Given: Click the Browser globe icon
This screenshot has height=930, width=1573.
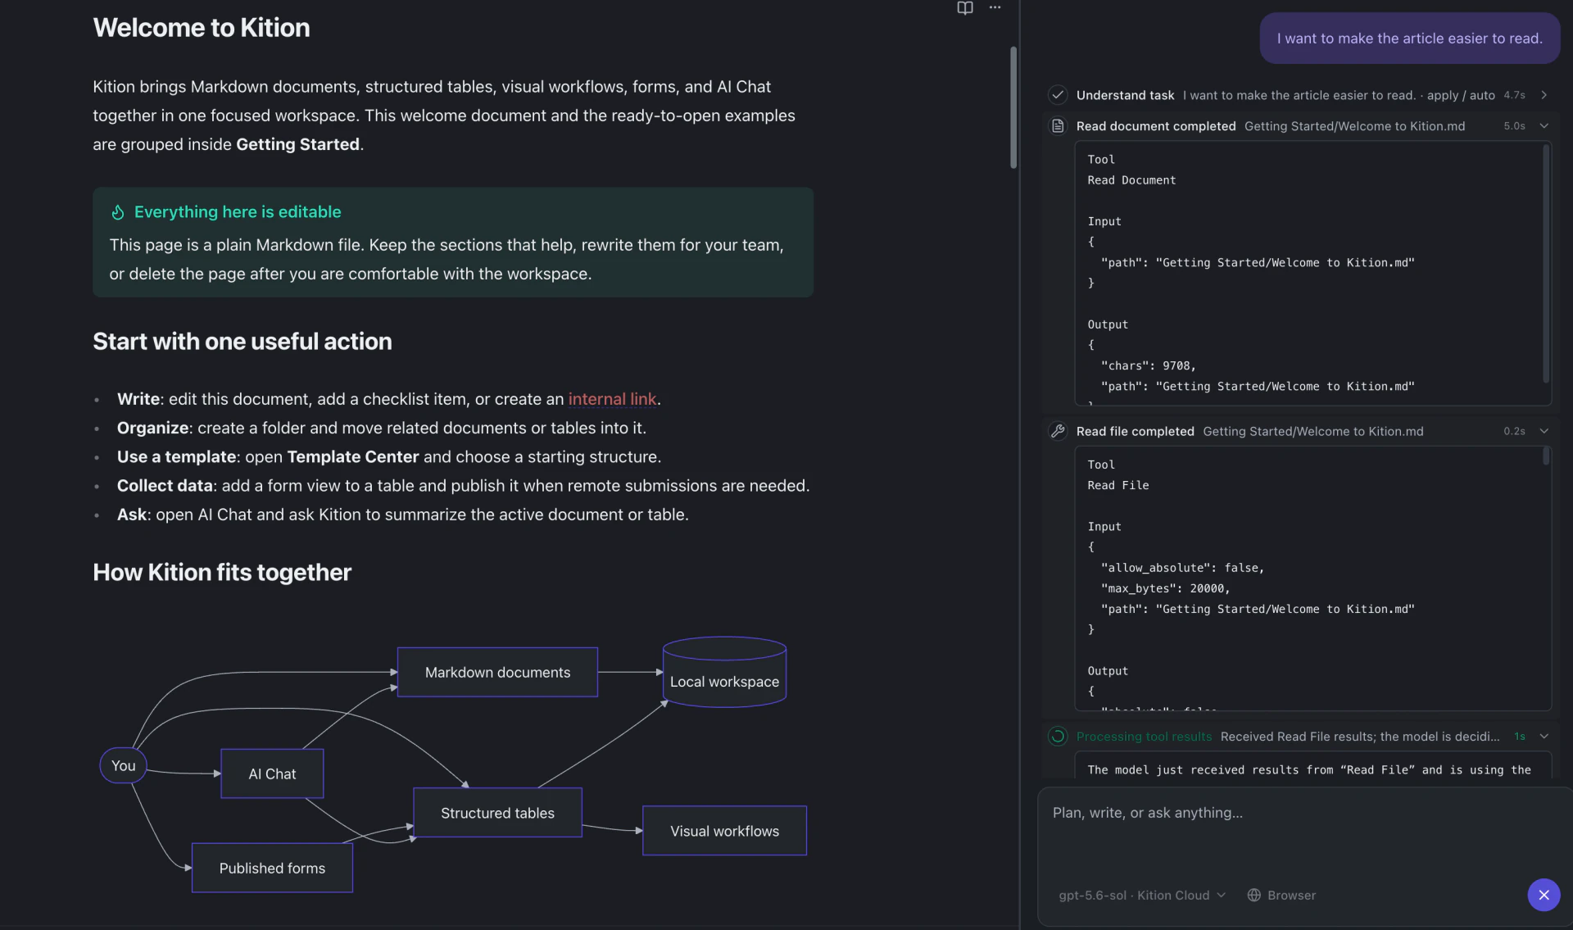Looking at the screenshot, I should pyautogui.click(x=1253, y=896).
